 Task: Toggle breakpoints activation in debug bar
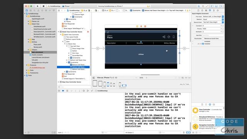point(63,91)
